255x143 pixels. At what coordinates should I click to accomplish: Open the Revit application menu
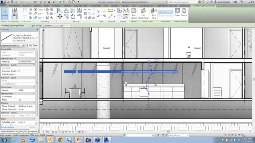(x=2, y=2)
